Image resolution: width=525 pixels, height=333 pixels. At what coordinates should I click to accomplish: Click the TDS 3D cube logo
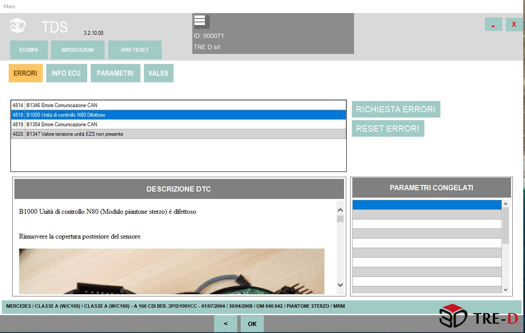point(18,26)
